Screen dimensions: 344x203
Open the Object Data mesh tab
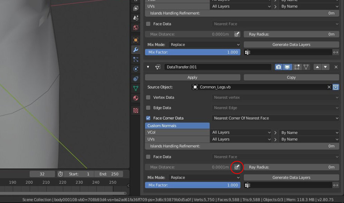coord(136,88)
